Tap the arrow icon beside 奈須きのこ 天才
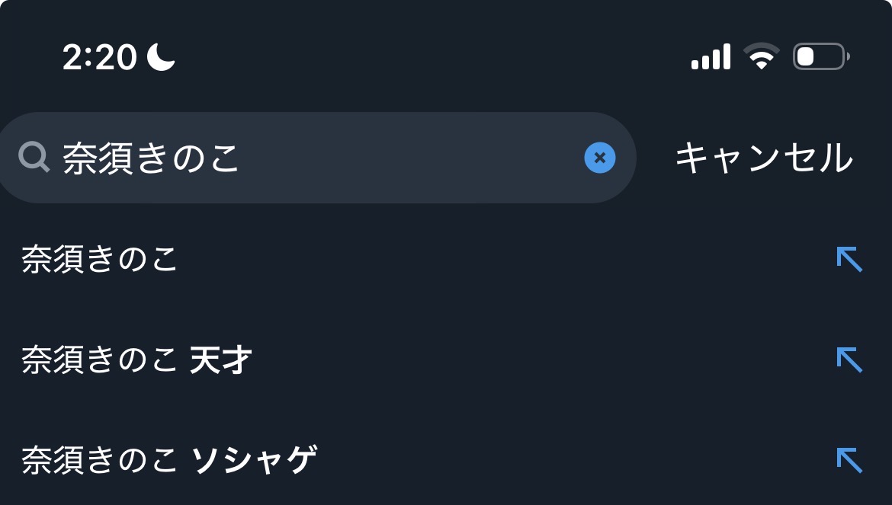Viewport: 892px width, 505px height. click(849, 360)
